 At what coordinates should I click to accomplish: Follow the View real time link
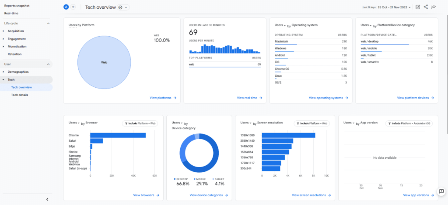click(x=249, y=98)
